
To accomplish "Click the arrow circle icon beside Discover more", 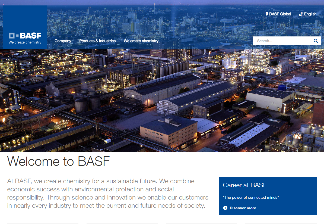I will click(x=225, y=208).
